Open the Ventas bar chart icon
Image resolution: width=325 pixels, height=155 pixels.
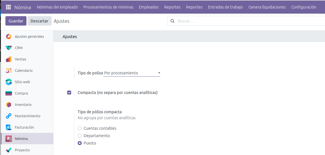pos(9,59)
